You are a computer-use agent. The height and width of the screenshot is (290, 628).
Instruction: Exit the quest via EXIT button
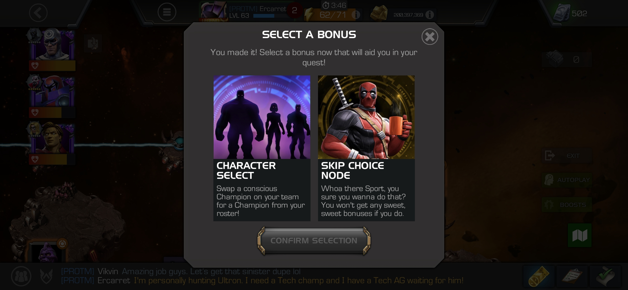point(567,156)
